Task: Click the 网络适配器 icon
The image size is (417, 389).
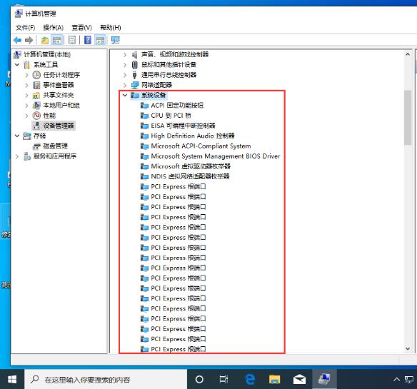Action: tap(135, 85)
